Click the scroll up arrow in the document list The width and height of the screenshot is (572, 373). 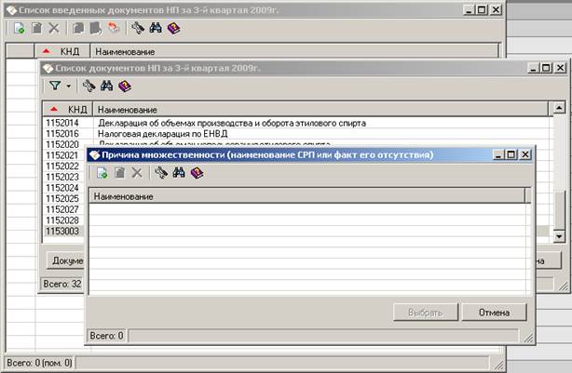pyautogui.click(x=559, y=108)
